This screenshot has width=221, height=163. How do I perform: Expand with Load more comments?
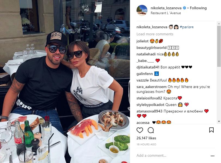click(155, 34)
